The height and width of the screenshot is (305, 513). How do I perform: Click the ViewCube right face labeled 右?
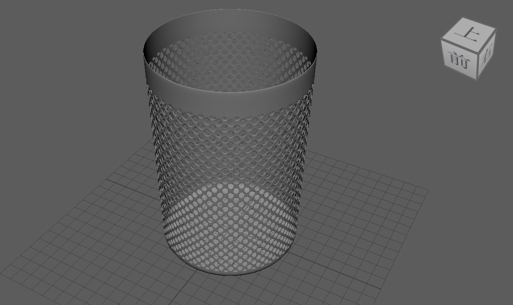pos(487,55)
